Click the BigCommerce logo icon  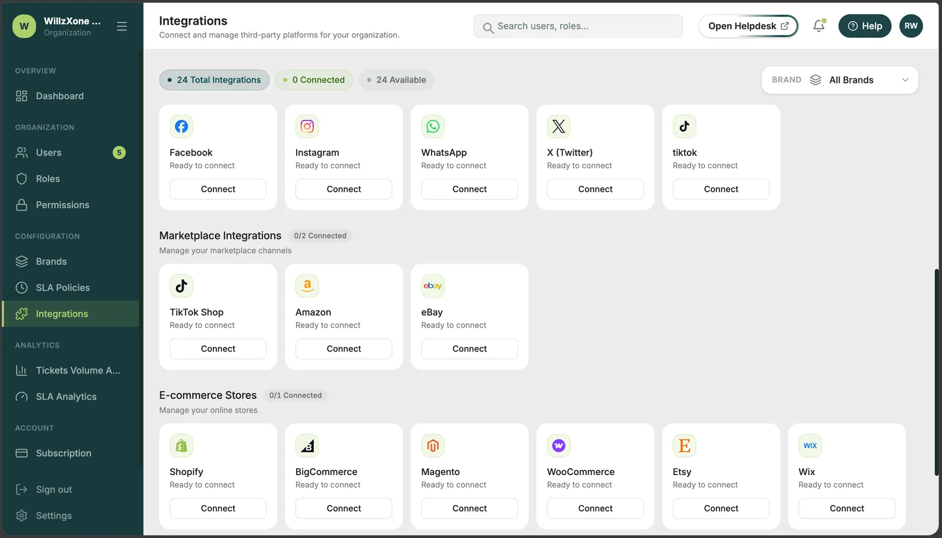point(307,446)
